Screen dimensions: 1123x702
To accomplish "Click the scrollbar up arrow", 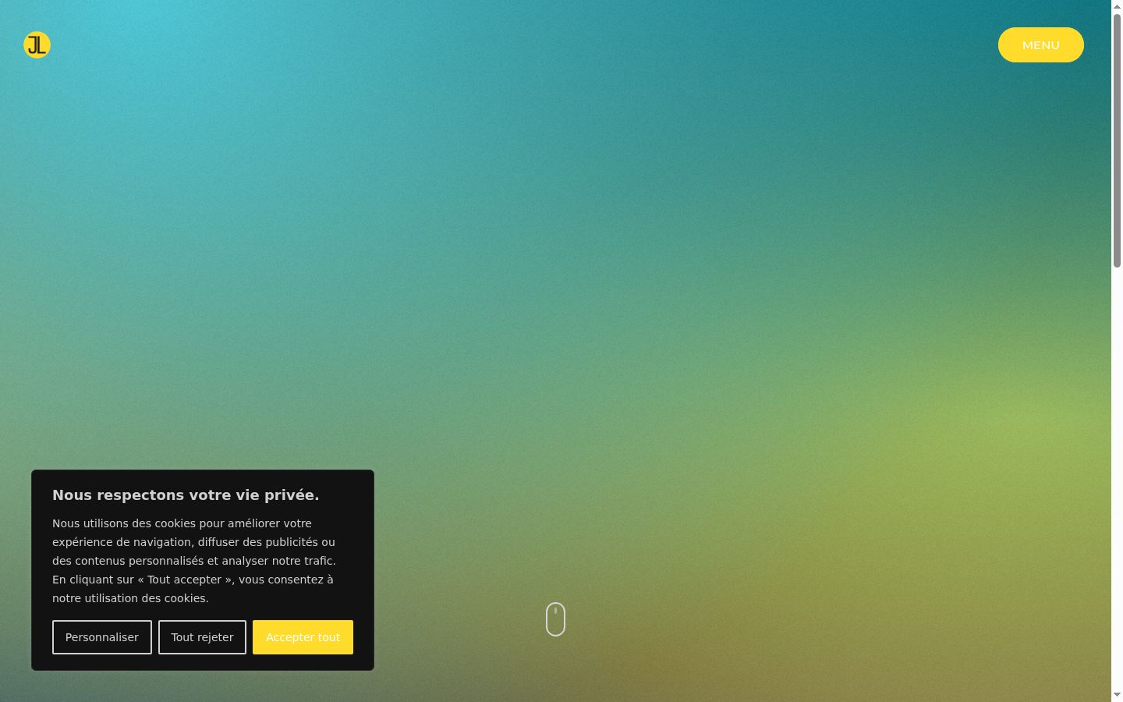I will (1117, 6).
